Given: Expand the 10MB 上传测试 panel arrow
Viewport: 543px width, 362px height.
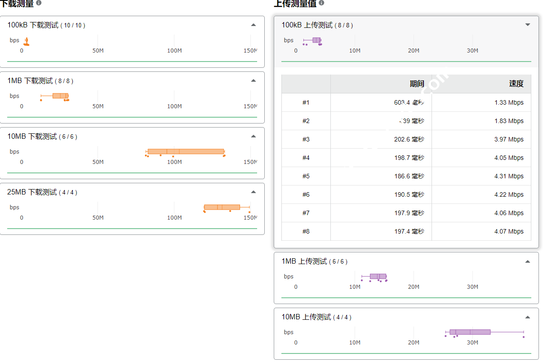Looking at the screenshot, I should pyautogui.click(x=528, y=317).
